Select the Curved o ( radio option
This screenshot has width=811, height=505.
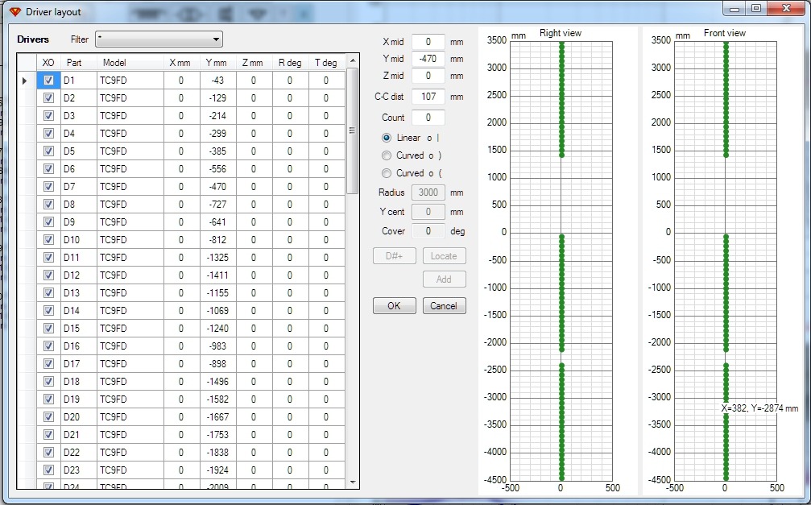coord(387,173)
